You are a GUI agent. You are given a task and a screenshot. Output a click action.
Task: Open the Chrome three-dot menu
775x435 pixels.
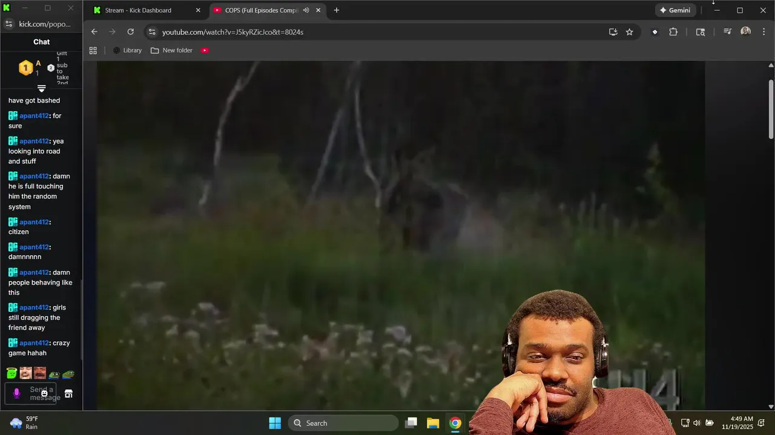pos(763,32)
